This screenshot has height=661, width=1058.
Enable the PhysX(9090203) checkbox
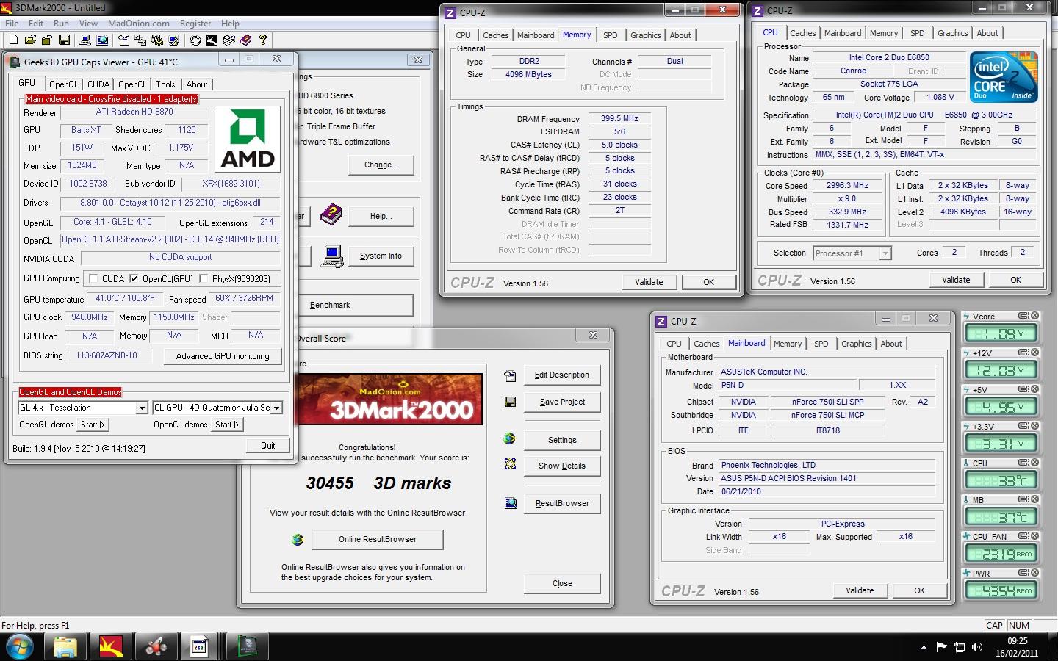pyautogui.click(x=204, y=278)
